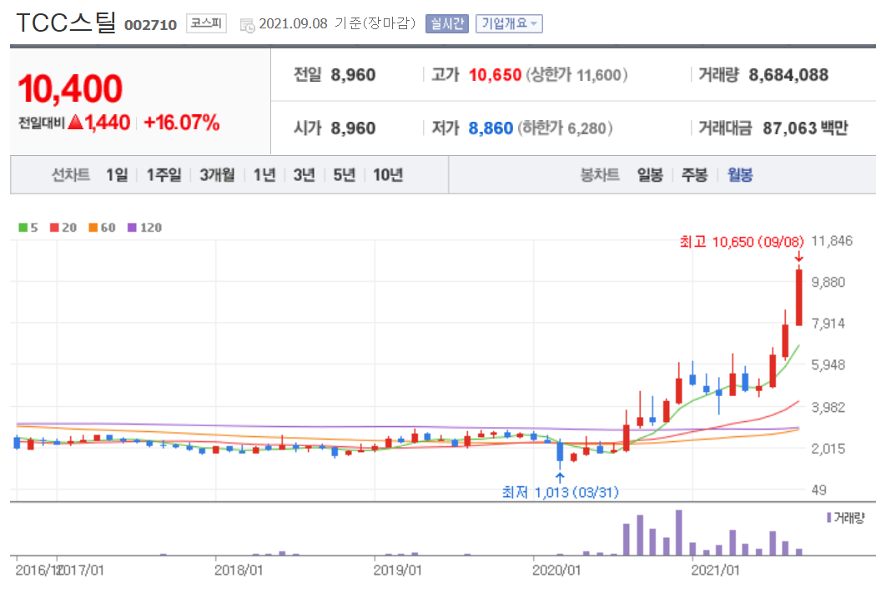The width and height of the screenshot is (876, 593).
Task: Click the 2021/01 x-axis label
Action: [715, 570]
